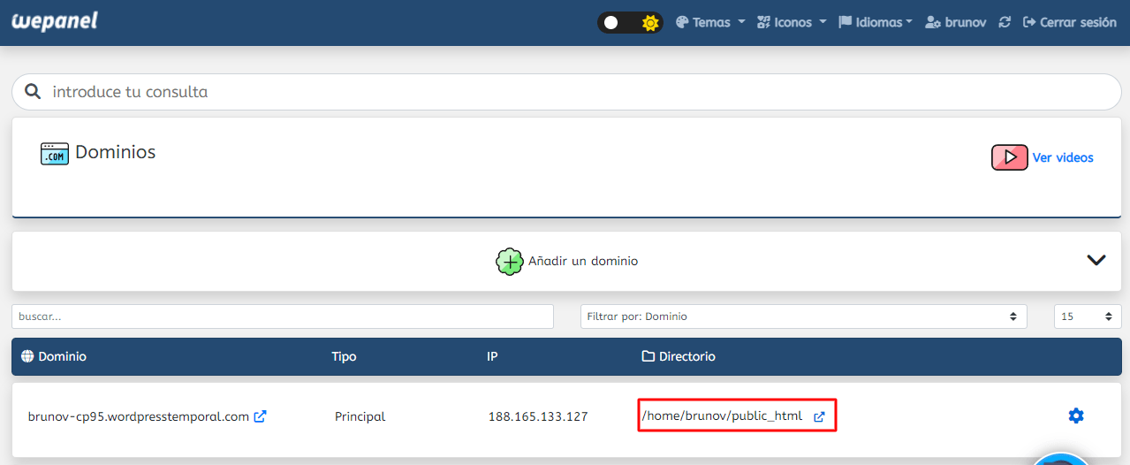Open the Idiomas language dropdown
Screen dimensions: 1130x465
(x=876, y=22)
